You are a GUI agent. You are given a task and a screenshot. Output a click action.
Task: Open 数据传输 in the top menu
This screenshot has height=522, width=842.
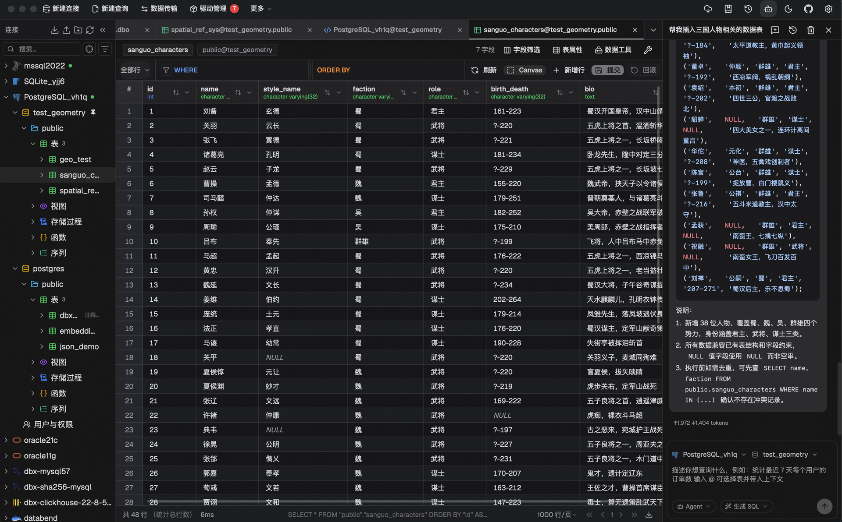tap(159, 9)
